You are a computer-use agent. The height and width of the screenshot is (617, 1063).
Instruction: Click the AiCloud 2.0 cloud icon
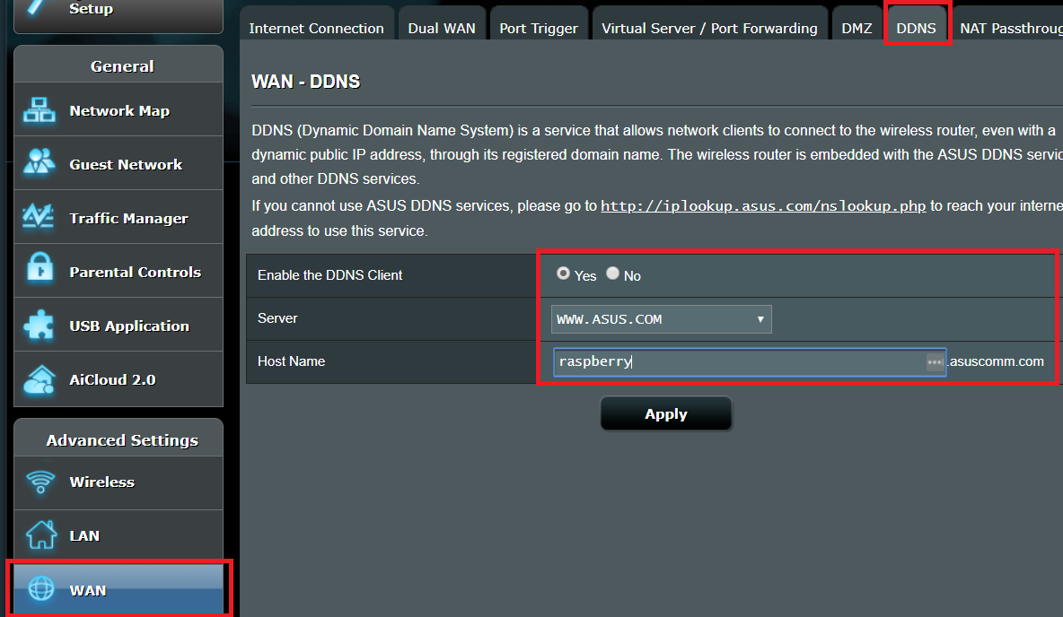40,379
